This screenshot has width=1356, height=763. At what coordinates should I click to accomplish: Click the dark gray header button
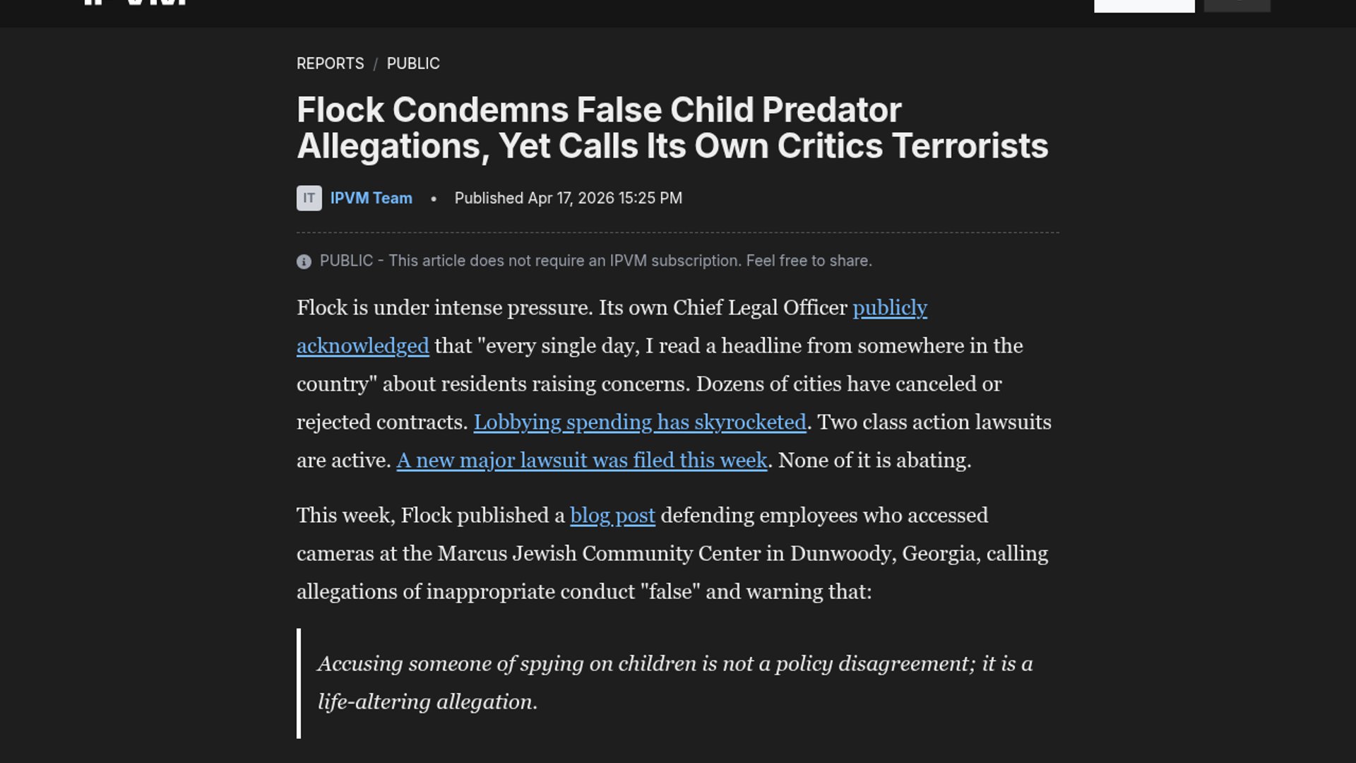(x=1237, y=5)
